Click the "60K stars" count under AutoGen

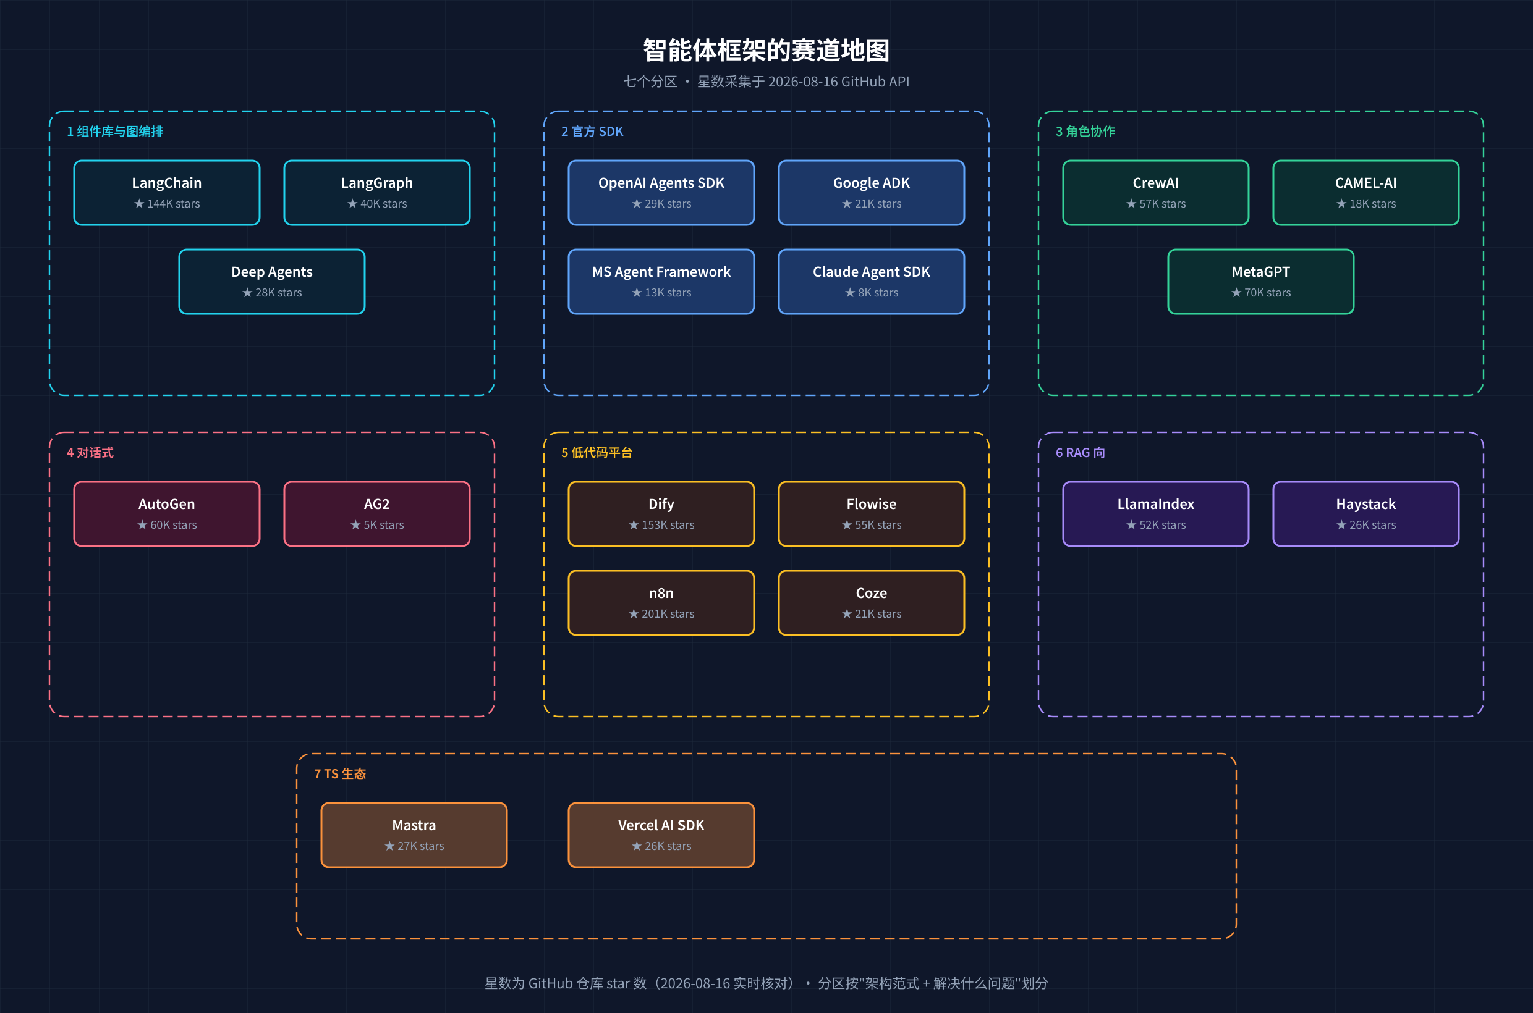pos(167,524)
